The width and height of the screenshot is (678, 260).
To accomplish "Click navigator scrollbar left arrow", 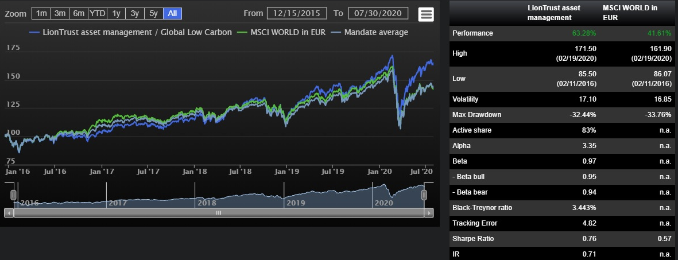I will click(9, 213).
